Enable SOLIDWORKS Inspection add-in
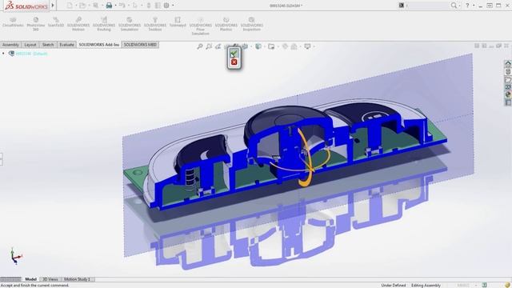512x288 pixels. pyautogui.click(x=251, y=24)
